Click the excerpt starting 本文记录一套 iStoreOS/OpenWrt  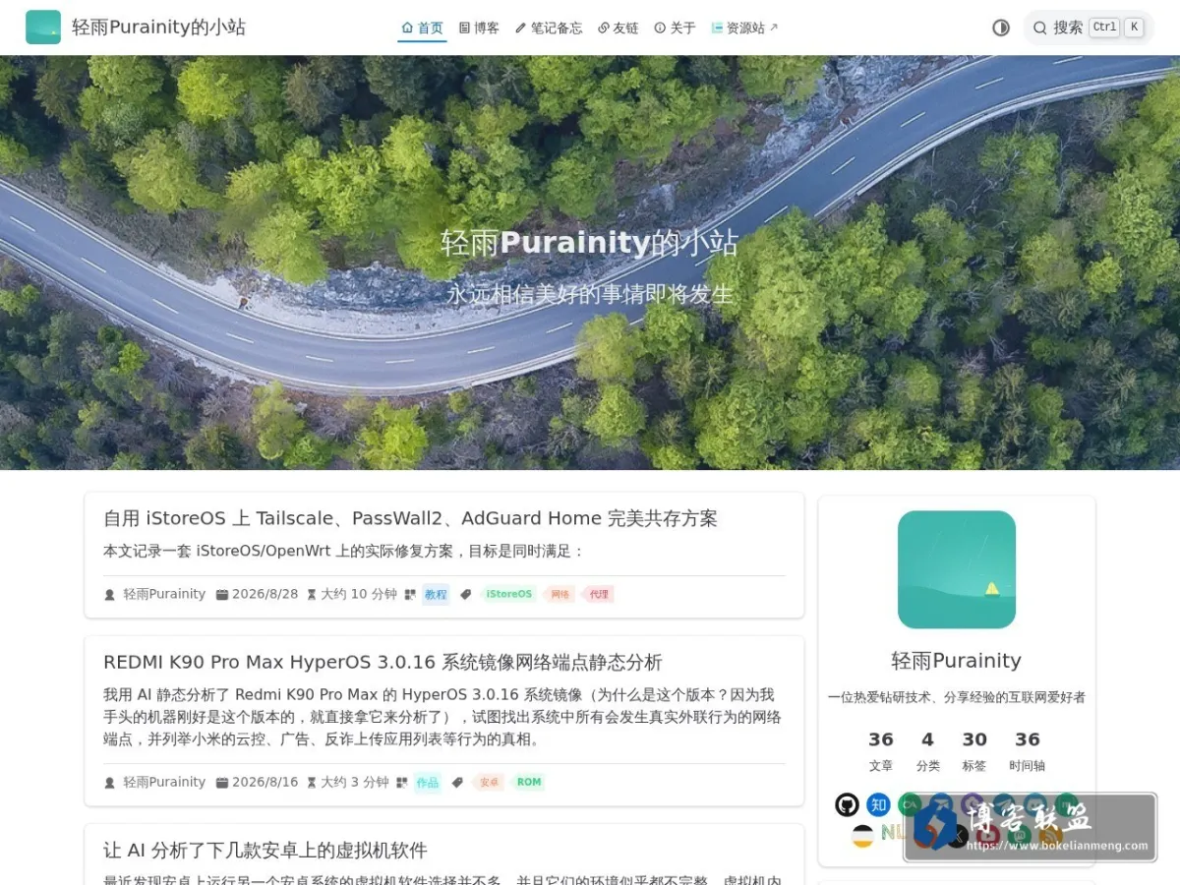tap(344, 551)
